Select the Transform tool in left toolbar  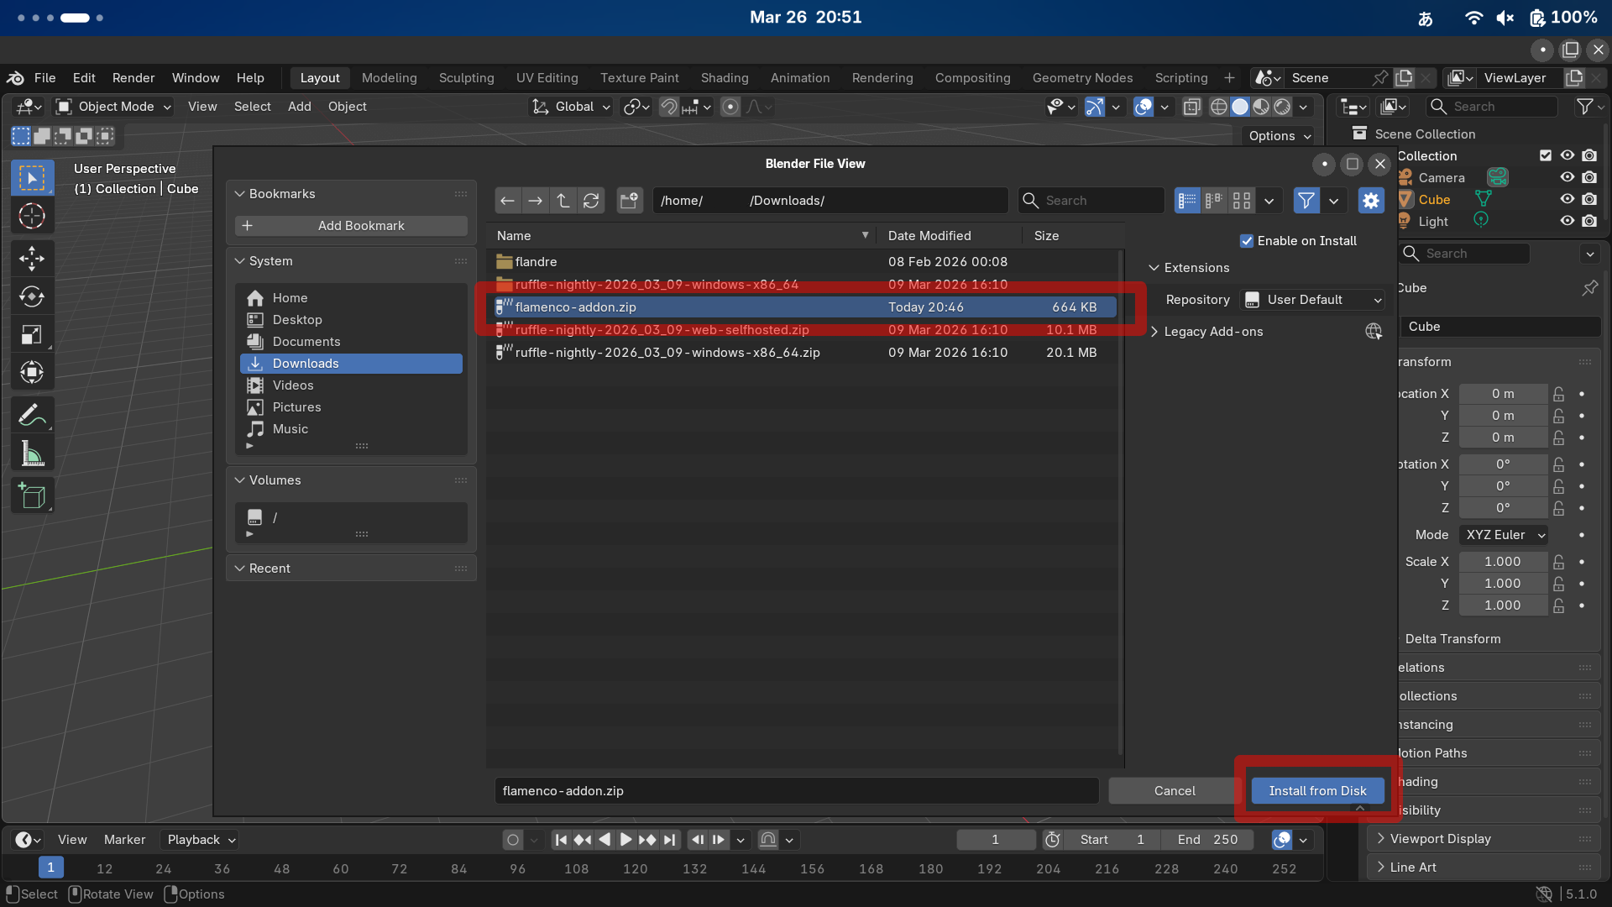[x=32, y=373]
